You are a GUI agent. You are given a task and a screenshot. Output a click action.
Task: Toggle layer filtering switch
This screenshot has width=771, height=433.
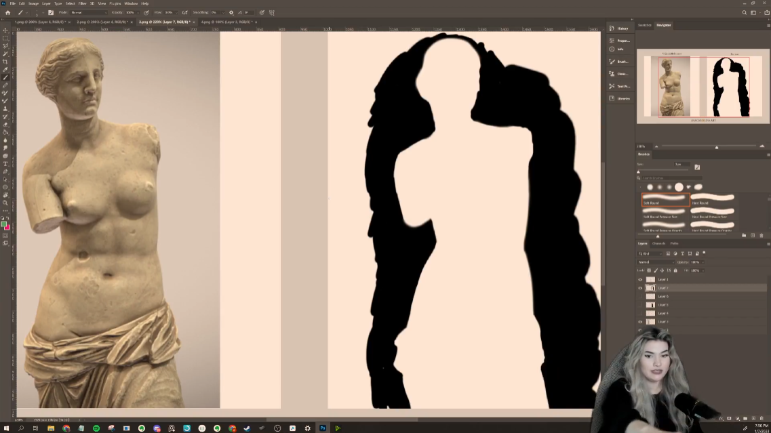click(x=704, y=253)
